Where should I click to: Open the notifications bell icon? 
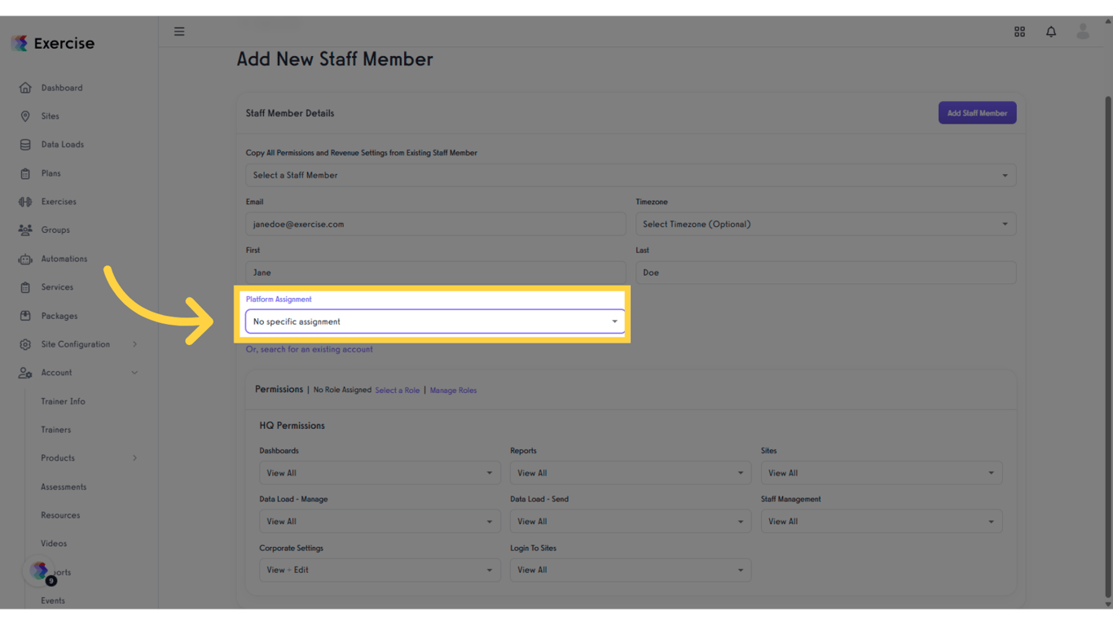[1051, 32]
